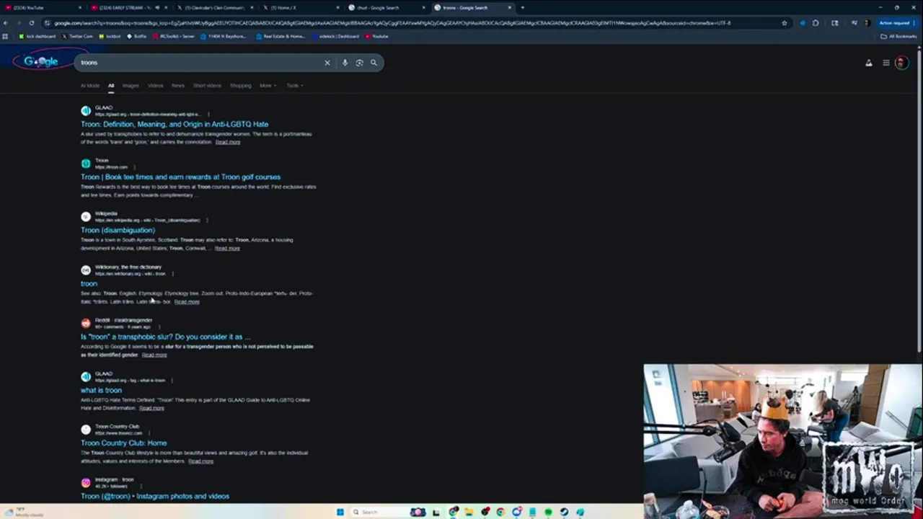Open the Real Estate & Home bookmark
The height and width of the screenshot is (519, 923).
[x=281, y=36]
